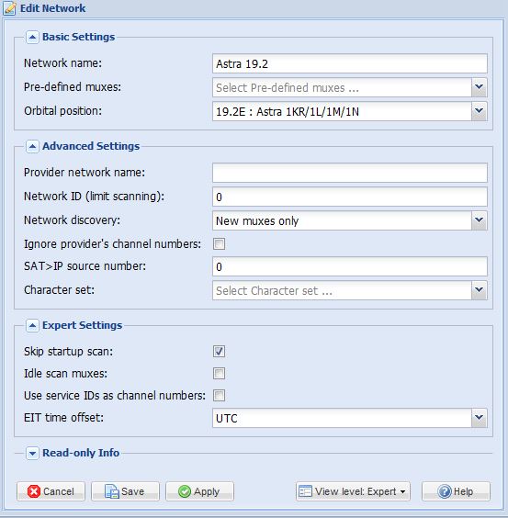Click the Network name text field
This screenshot has width=508, height=518.
pyautogui.click(x=350, y=63)
